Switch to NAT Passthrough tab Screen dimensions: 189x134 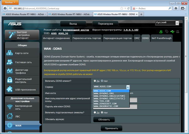pyautogui.click(x=162, y=38)
